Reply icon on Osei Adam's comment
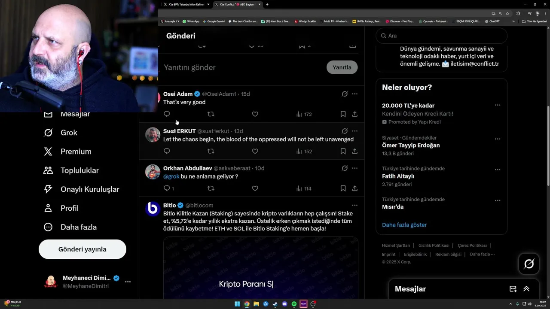Screen dimensions: 550x309 (x=167, y=114)
